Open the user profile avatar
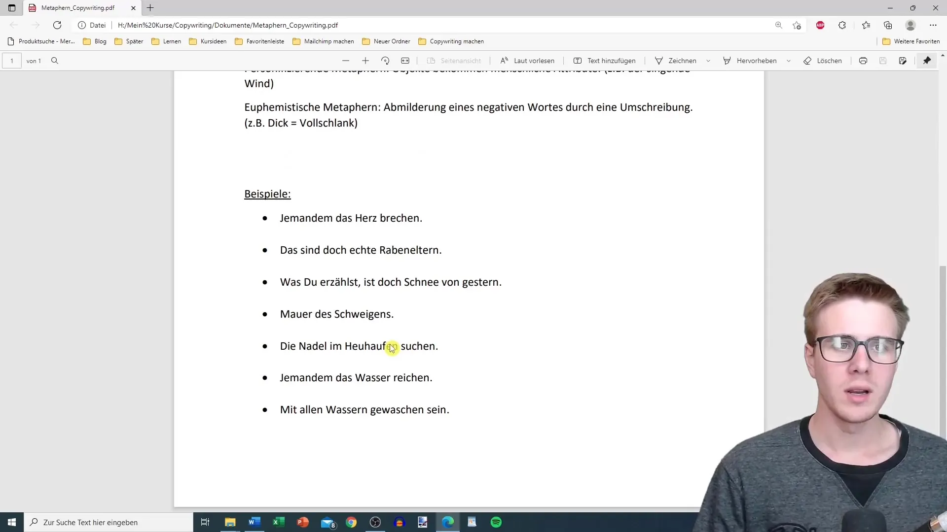The image size is (947, 532). [911, 25]
